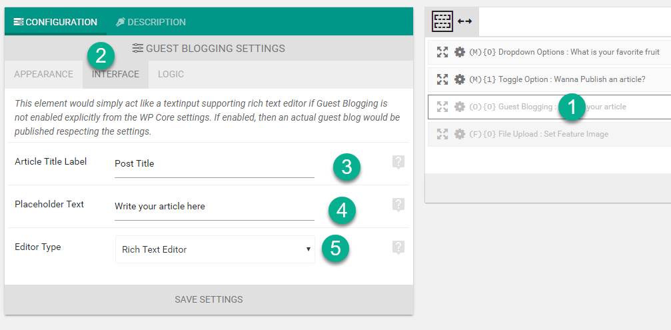Image resolution: width=671 pixels, height=330 pixels.
Task: Click the Save Settings button
Action: (x=209, y=299)
